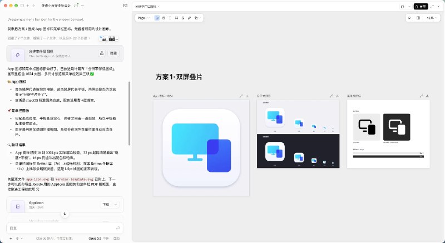Open the Page 1 dropdown in canvas toolbar
The width and height of the screenshot is (445, 243).
click(x=144, y=18)
